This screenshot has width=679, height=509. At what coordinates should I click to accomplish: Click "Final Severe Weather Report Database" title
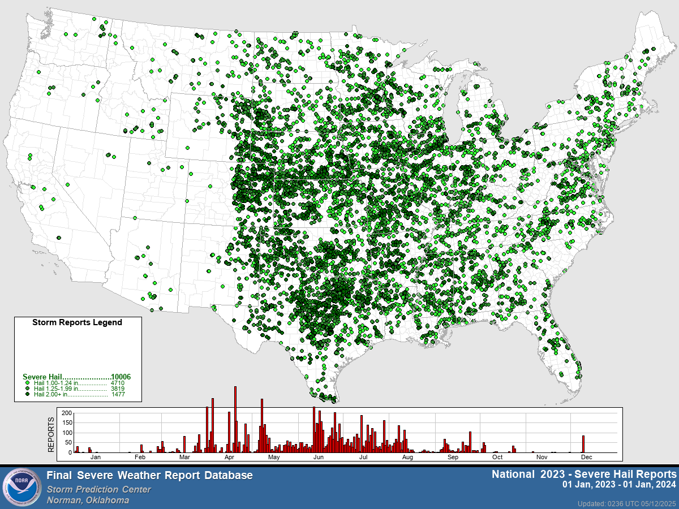[149, 476]
